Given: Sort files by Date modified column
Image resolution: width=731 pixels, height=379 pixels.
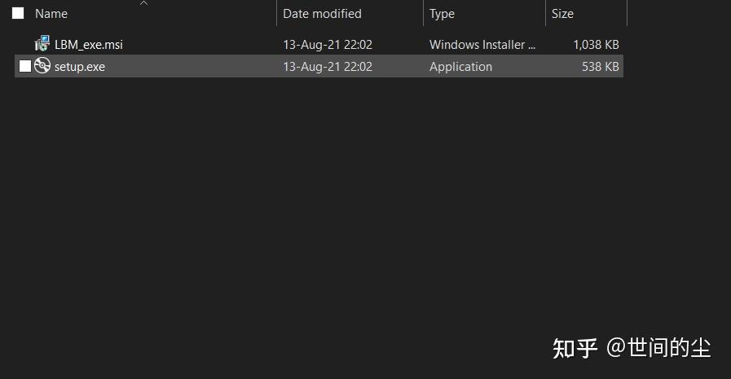Looking at the screenshot, I should pos(322,14).
